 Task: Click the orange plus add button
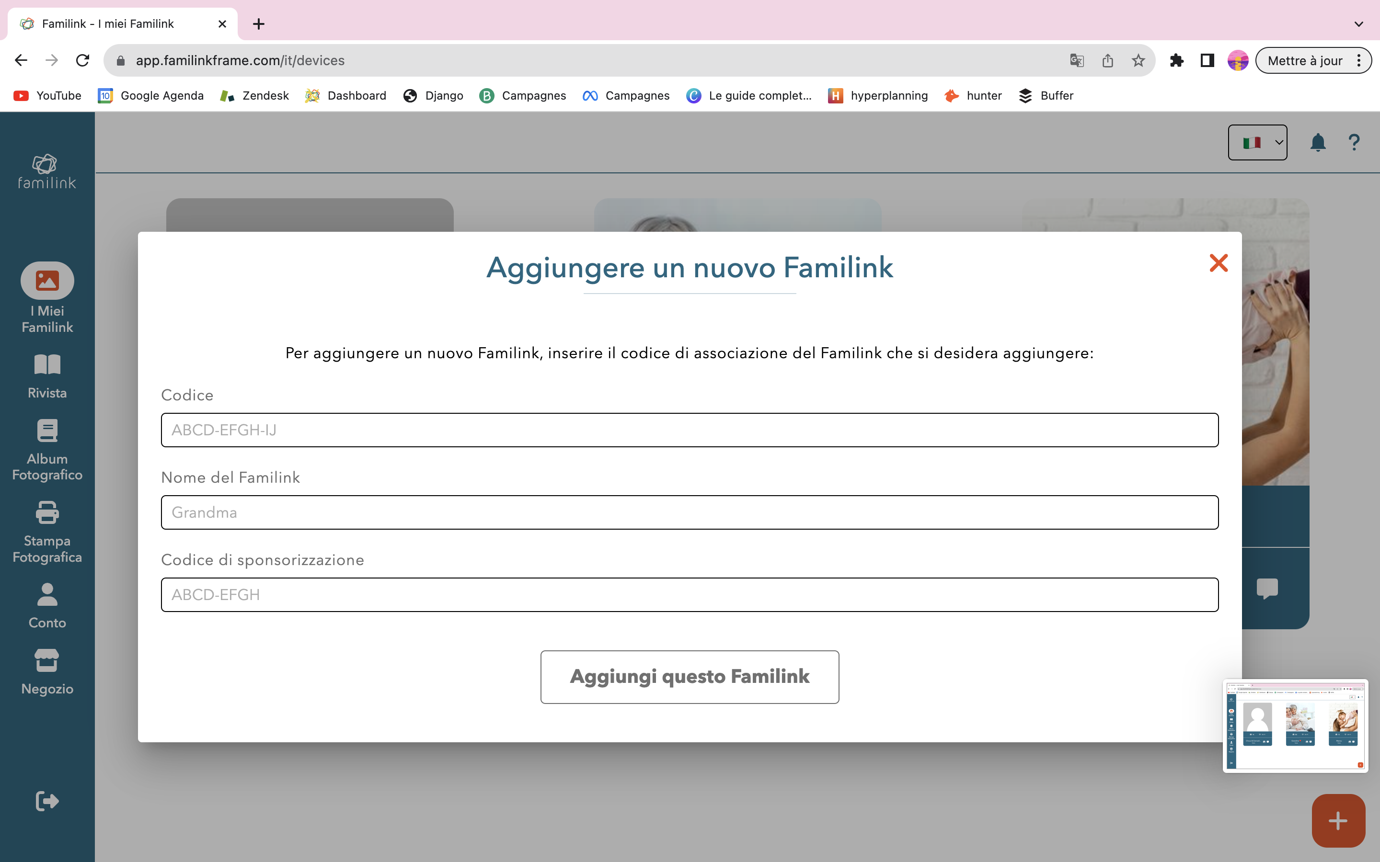tap(1338, 821)
